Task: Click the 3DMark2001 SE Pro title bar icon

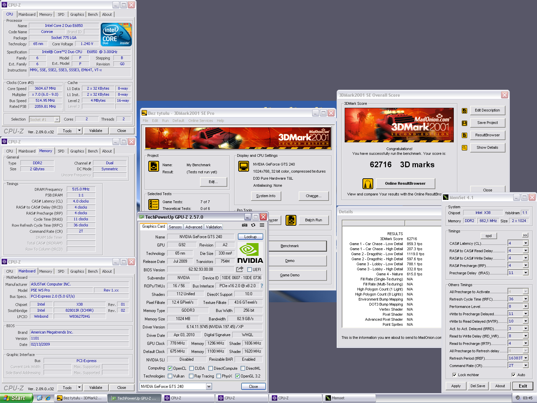Action: click(144, 113)
